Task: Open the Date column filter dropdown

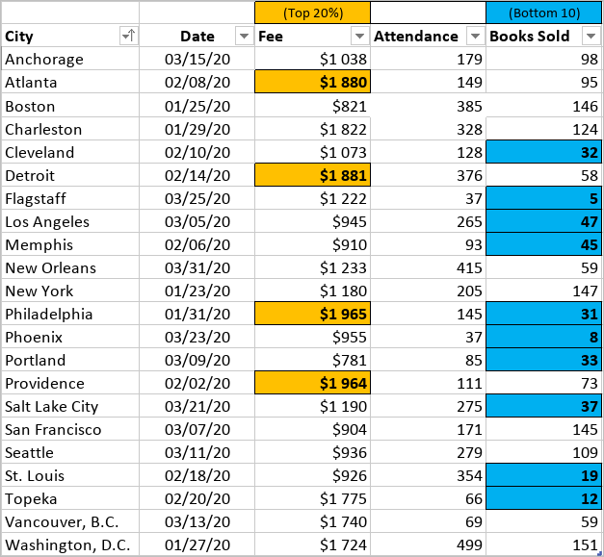Action: 243,37
